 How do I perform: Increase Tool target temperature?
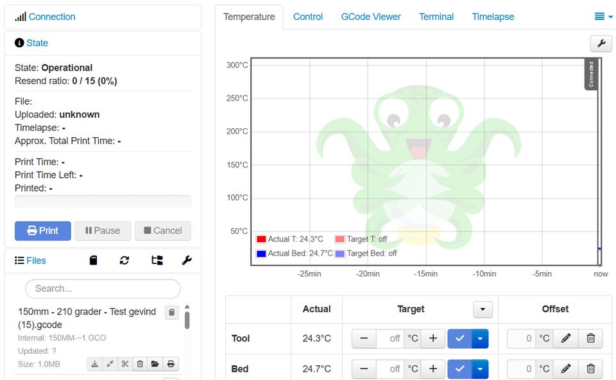(x=433, y=339)
